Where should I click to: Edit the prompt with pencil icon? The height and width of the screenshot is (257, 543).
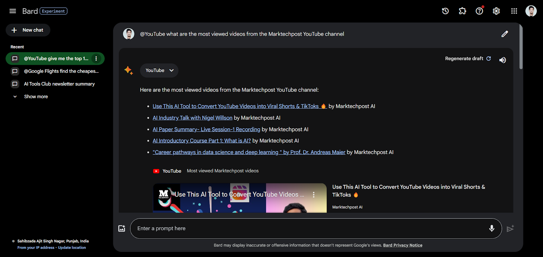point(505,34)
